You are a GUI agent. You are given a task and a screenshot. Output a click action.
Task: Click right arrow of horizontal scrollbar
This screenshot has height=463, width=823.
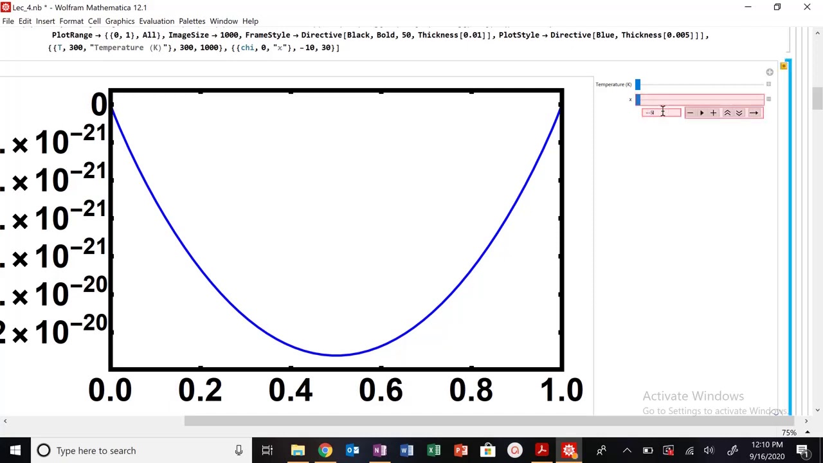[x=806, y=421]
